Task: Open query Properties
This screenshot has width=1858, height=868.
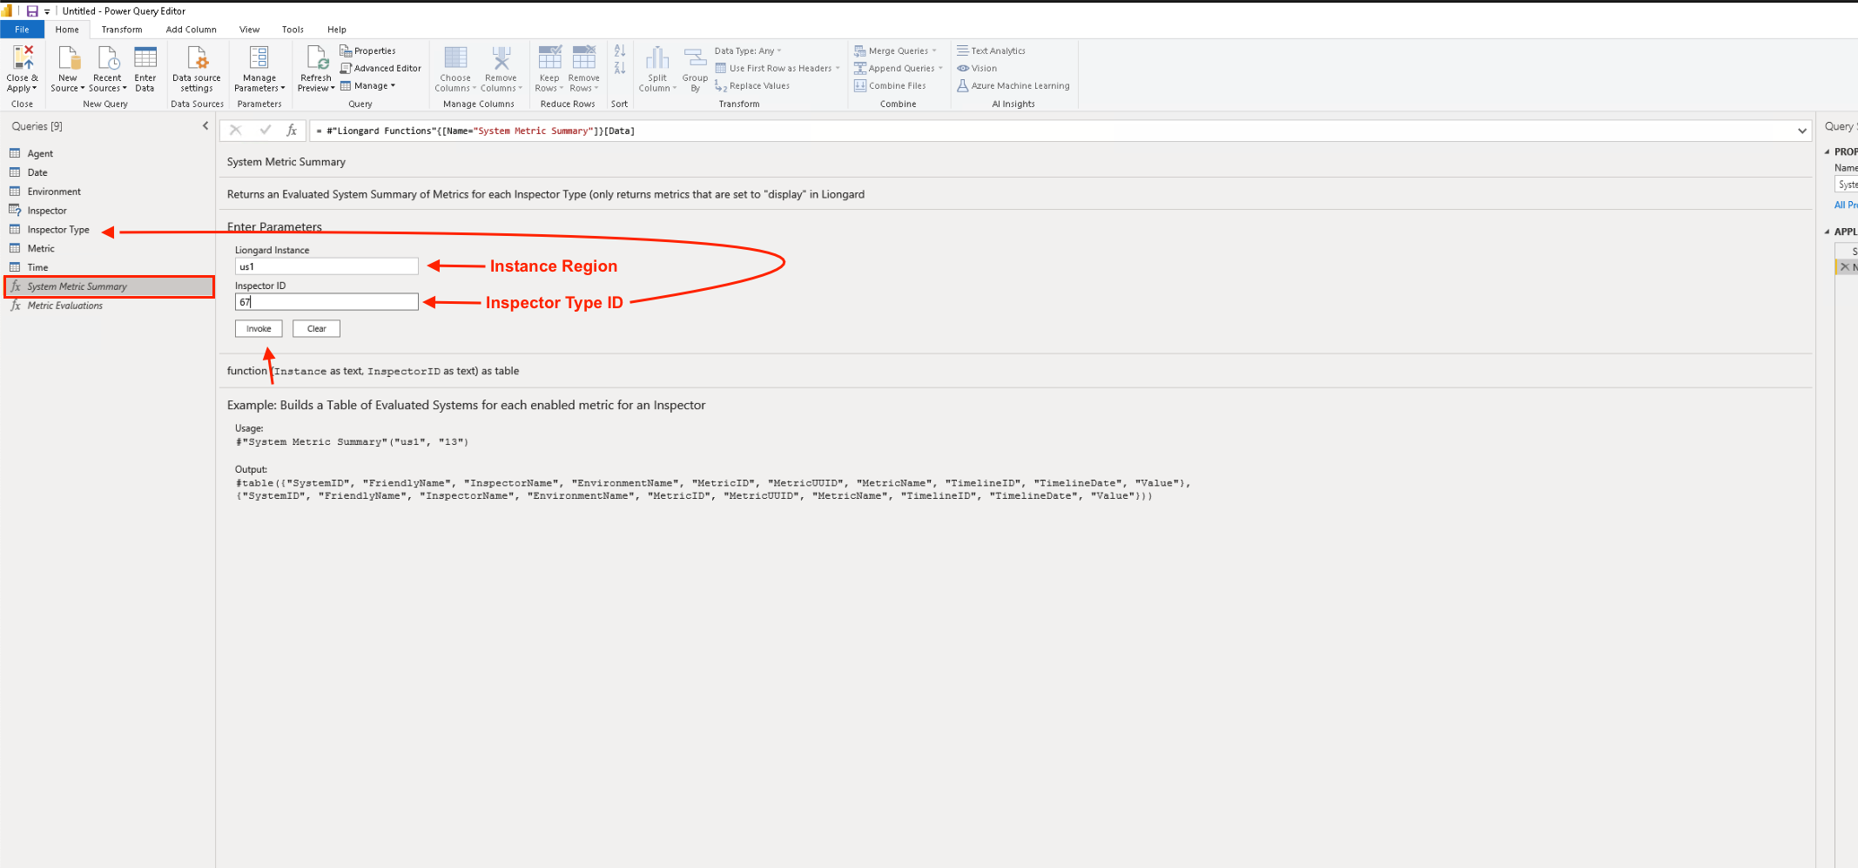Action: coord(367,50)
